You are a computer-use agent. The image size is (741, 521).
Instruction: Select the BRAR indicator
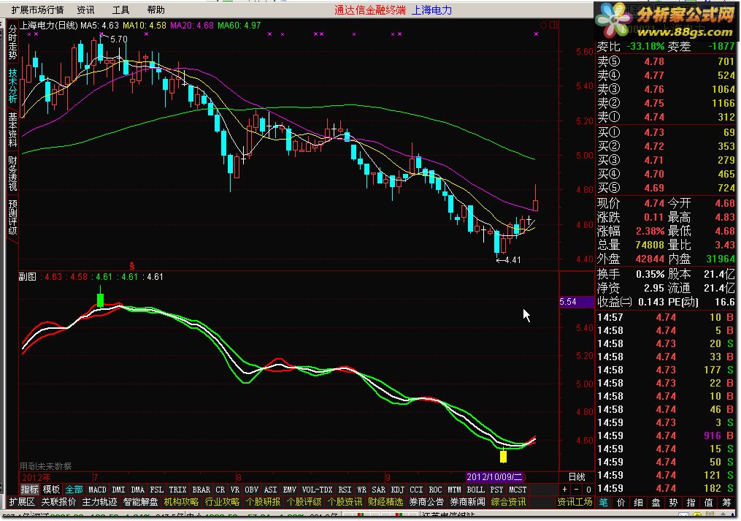tap(201, 490)
